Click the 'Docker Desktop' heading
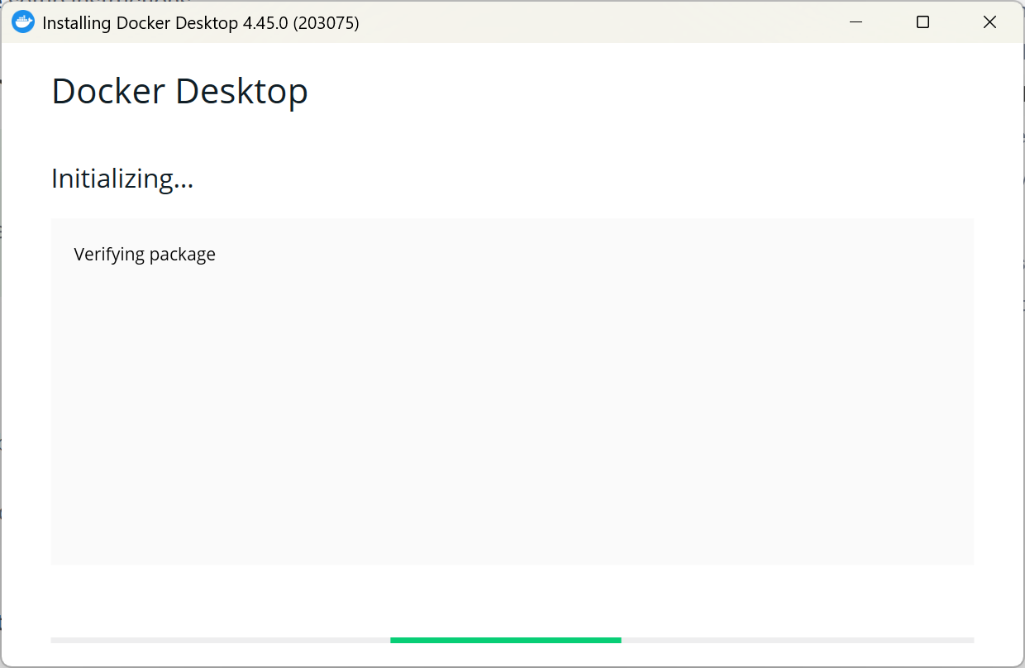Viewport: 1025px width, 668px height. pyautogui.click(x=179, y=92)
